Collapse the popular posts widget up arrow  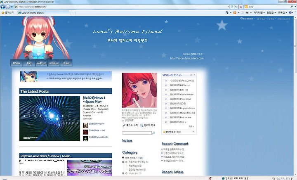pos(191,75)
